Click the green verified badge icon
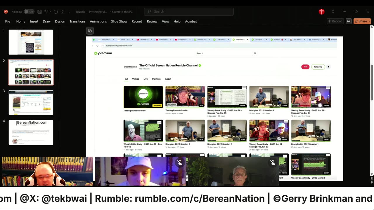This screenshot has height=210, width=374. click(200, 65)
